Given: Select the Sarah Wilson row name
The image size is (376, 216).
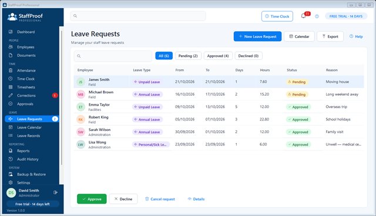Looking at the screenshot, I should [x=99, y=130].
